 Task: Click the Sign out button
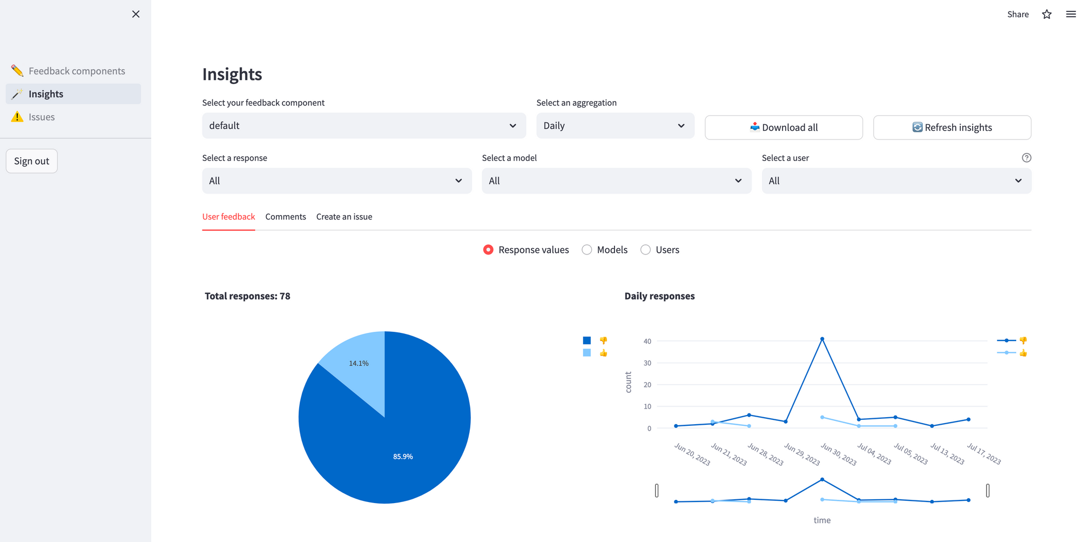[31, 160]
